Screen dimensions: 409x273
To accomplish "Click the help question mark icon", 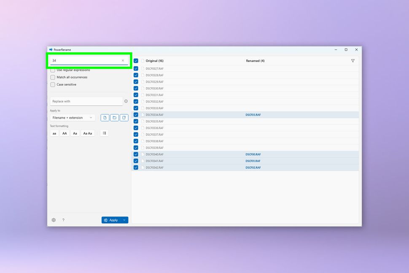I will (x=63, y=220).
